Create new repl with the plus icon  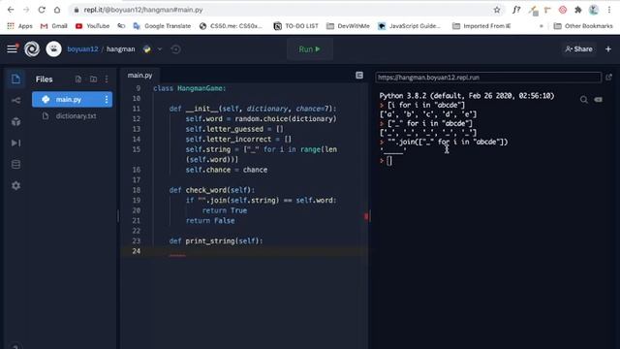coord(608,49)
